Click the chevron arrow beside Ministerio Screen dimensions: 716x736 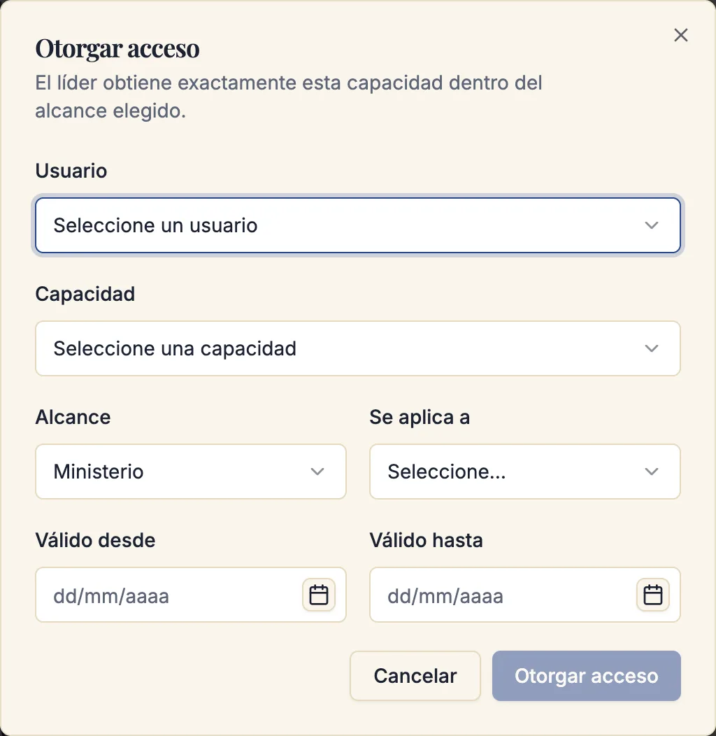(x=317, y=472)
